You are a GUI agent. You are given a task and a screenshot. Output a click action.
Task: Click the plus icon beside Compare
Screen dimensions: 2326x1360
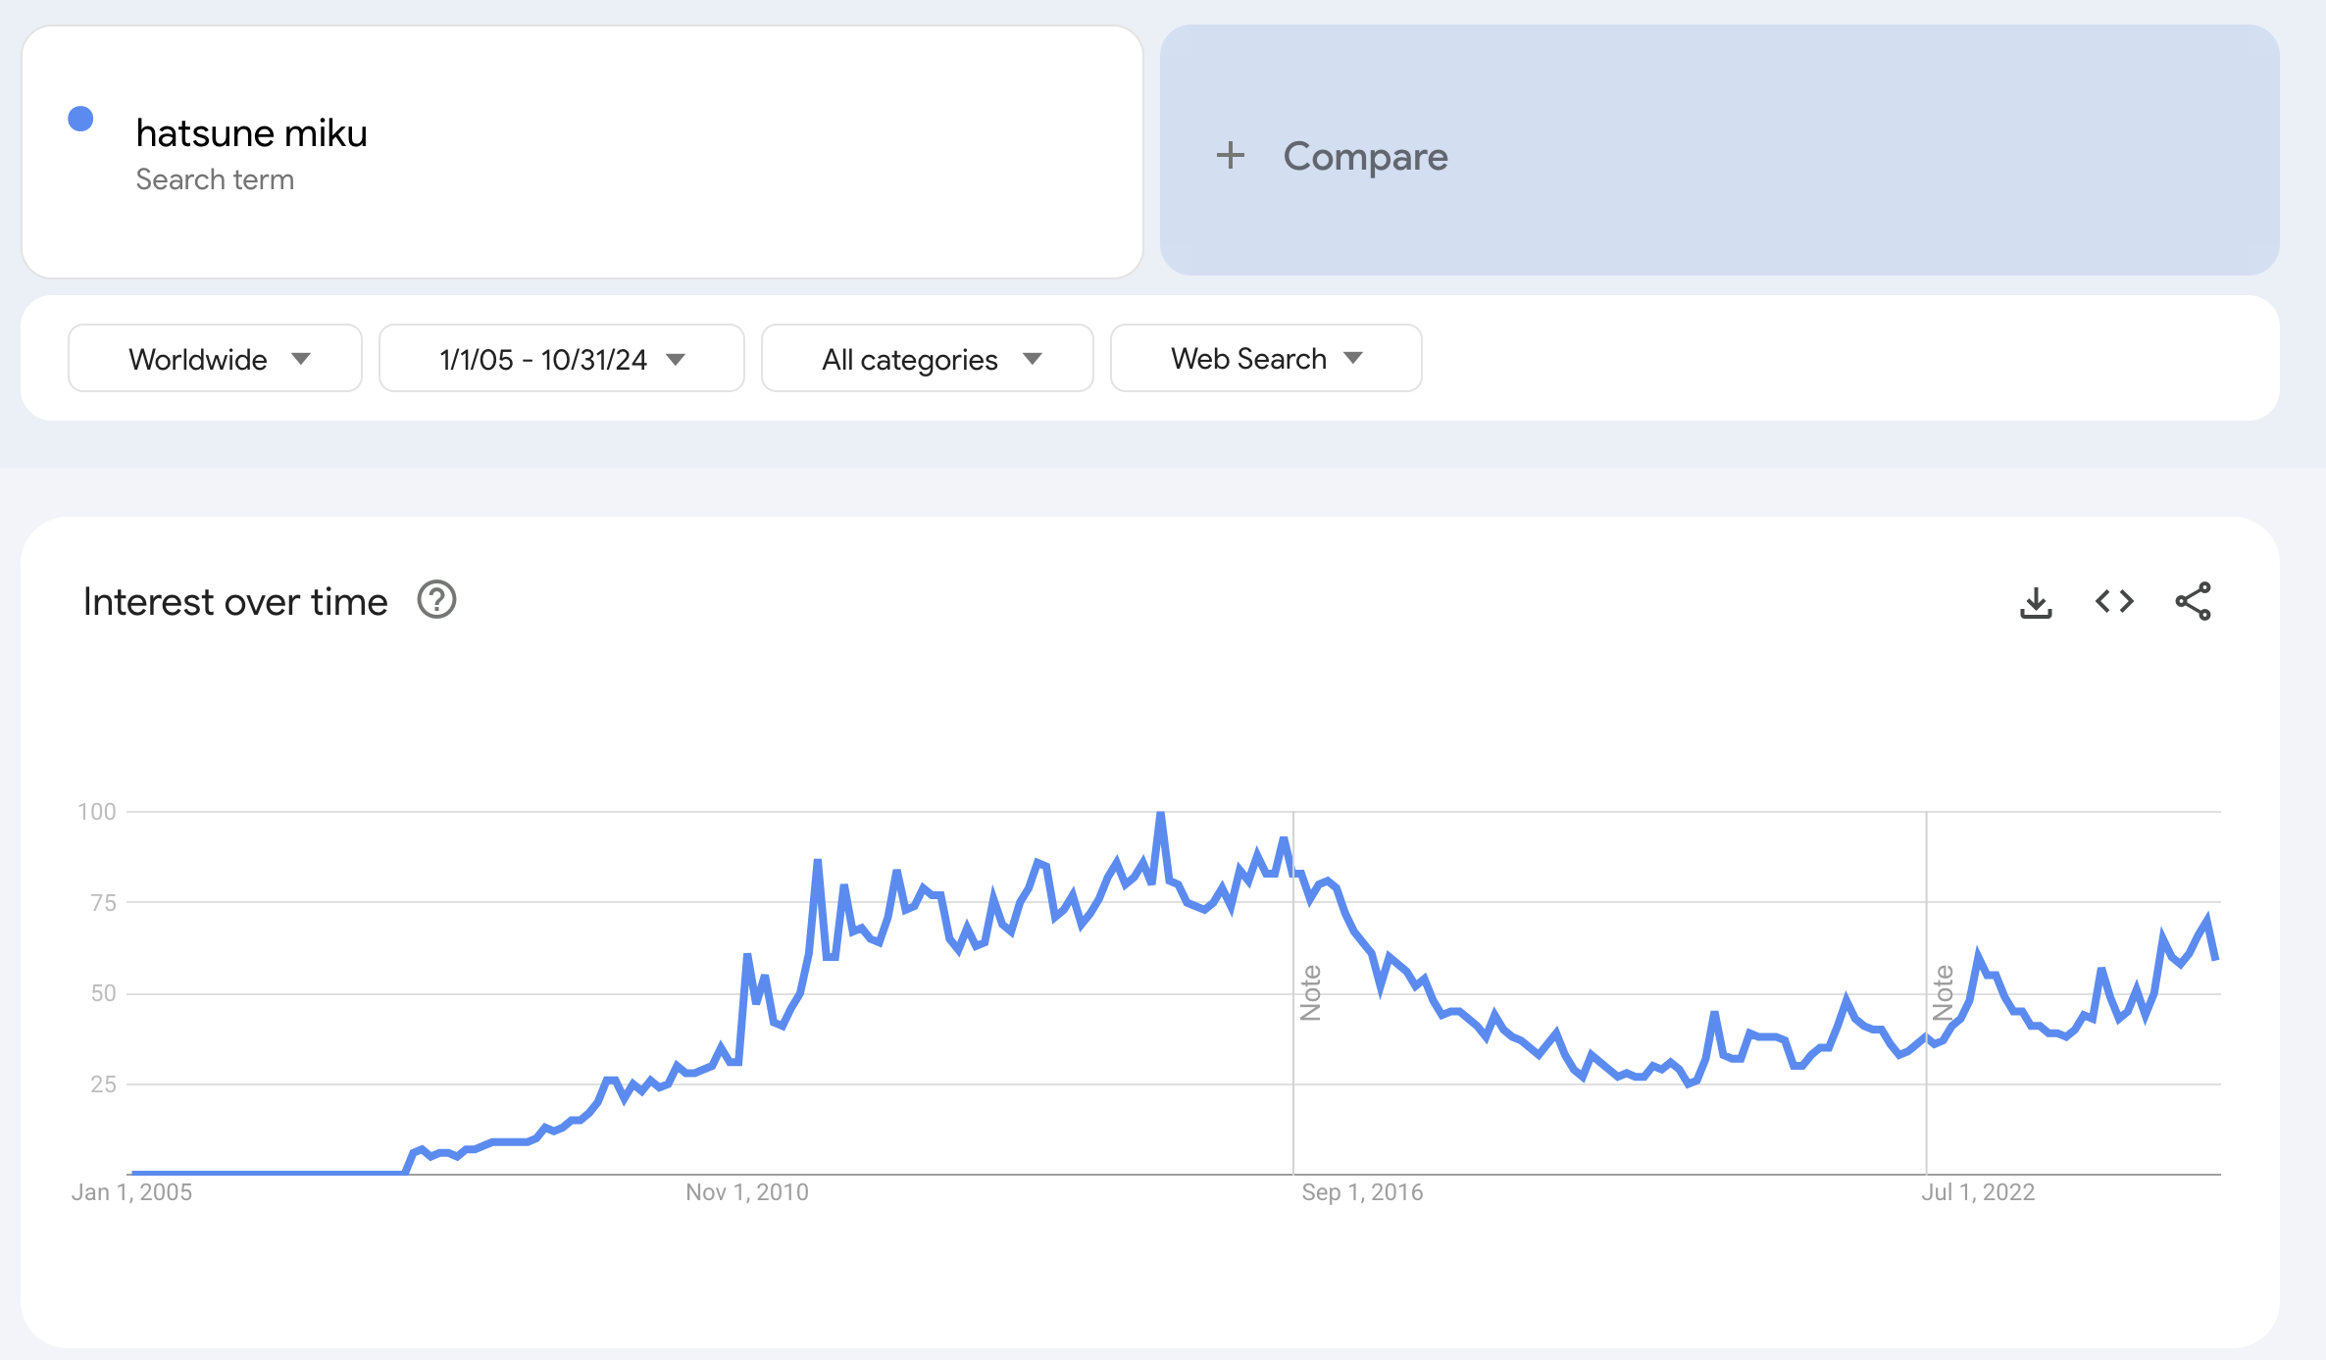pos(1230,155)
